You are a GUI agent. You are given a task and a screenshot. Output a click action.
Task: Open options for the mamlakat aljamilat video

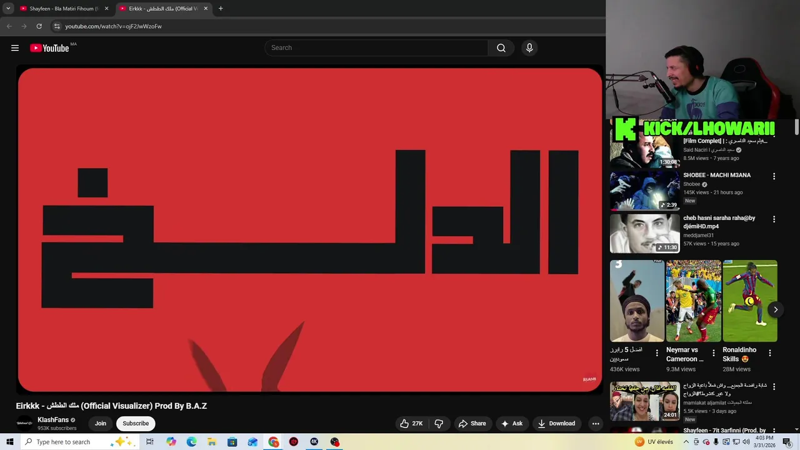click(x=774, y=387)
